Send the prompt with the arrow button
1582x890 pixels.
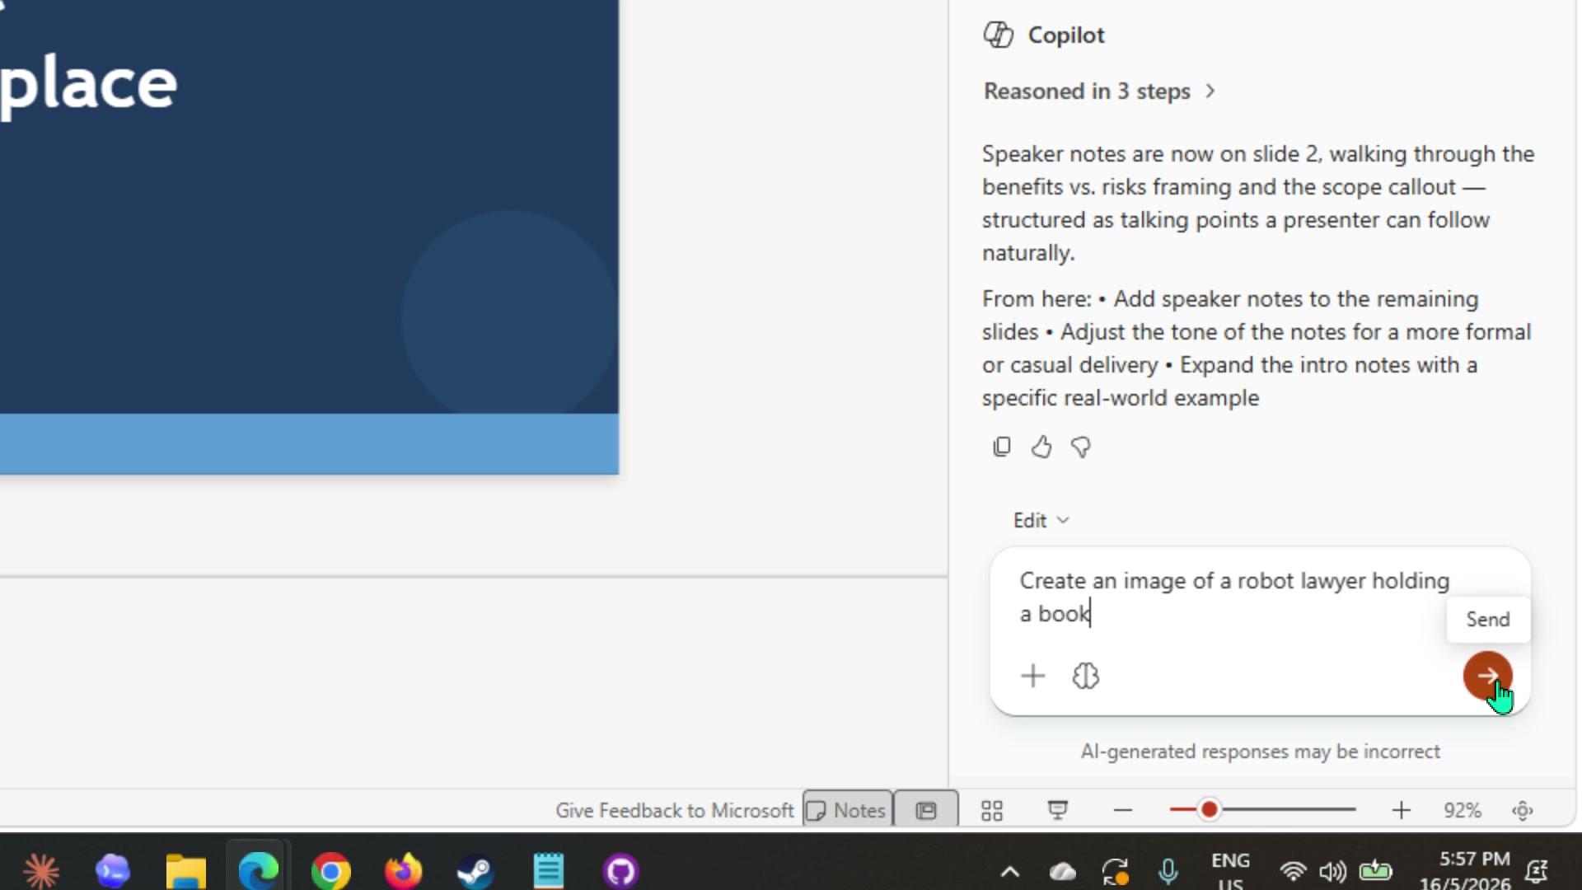point(1487,676)
